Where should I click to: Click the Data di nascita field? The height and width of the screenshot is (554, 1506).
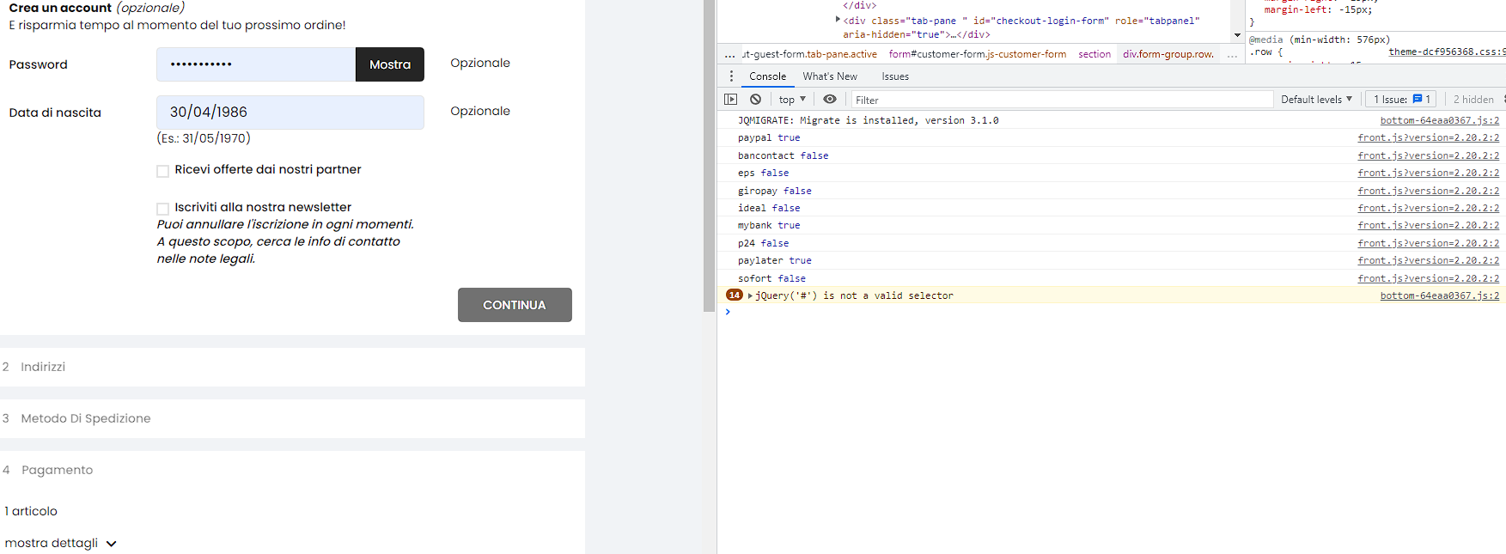[290, 113]
